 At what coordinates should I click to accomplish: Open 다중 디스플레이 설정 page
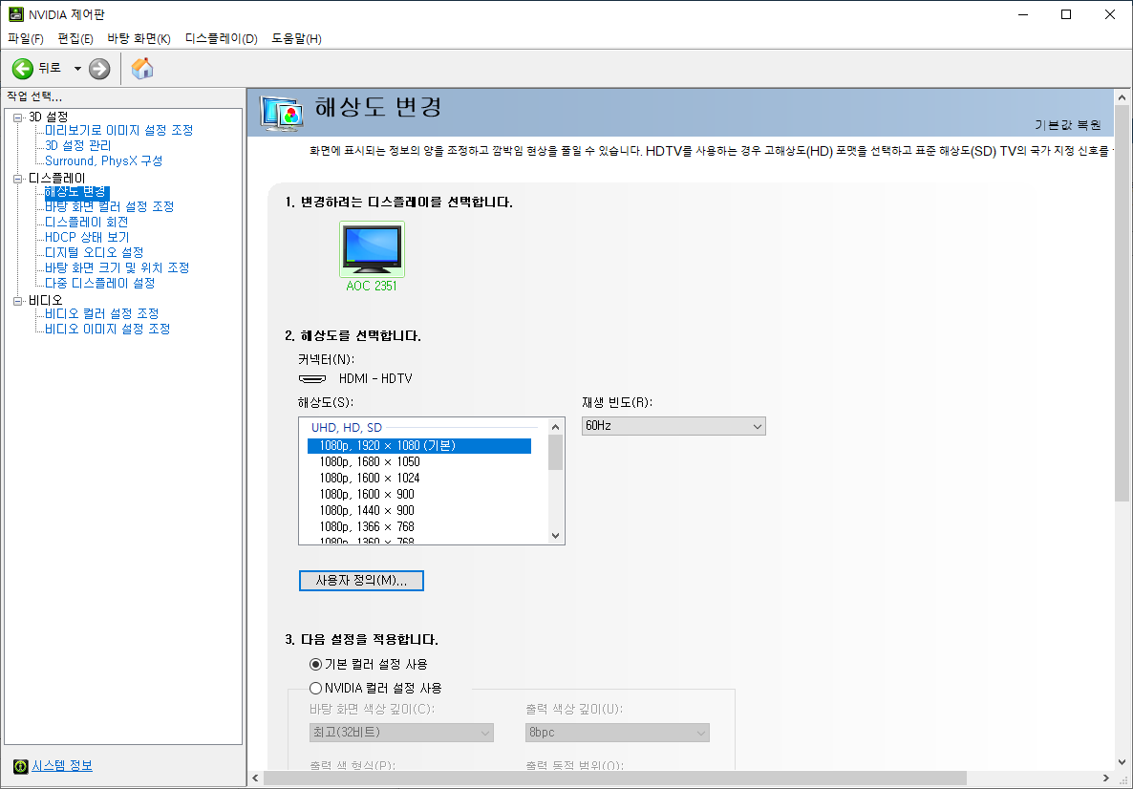click(100, 284)
